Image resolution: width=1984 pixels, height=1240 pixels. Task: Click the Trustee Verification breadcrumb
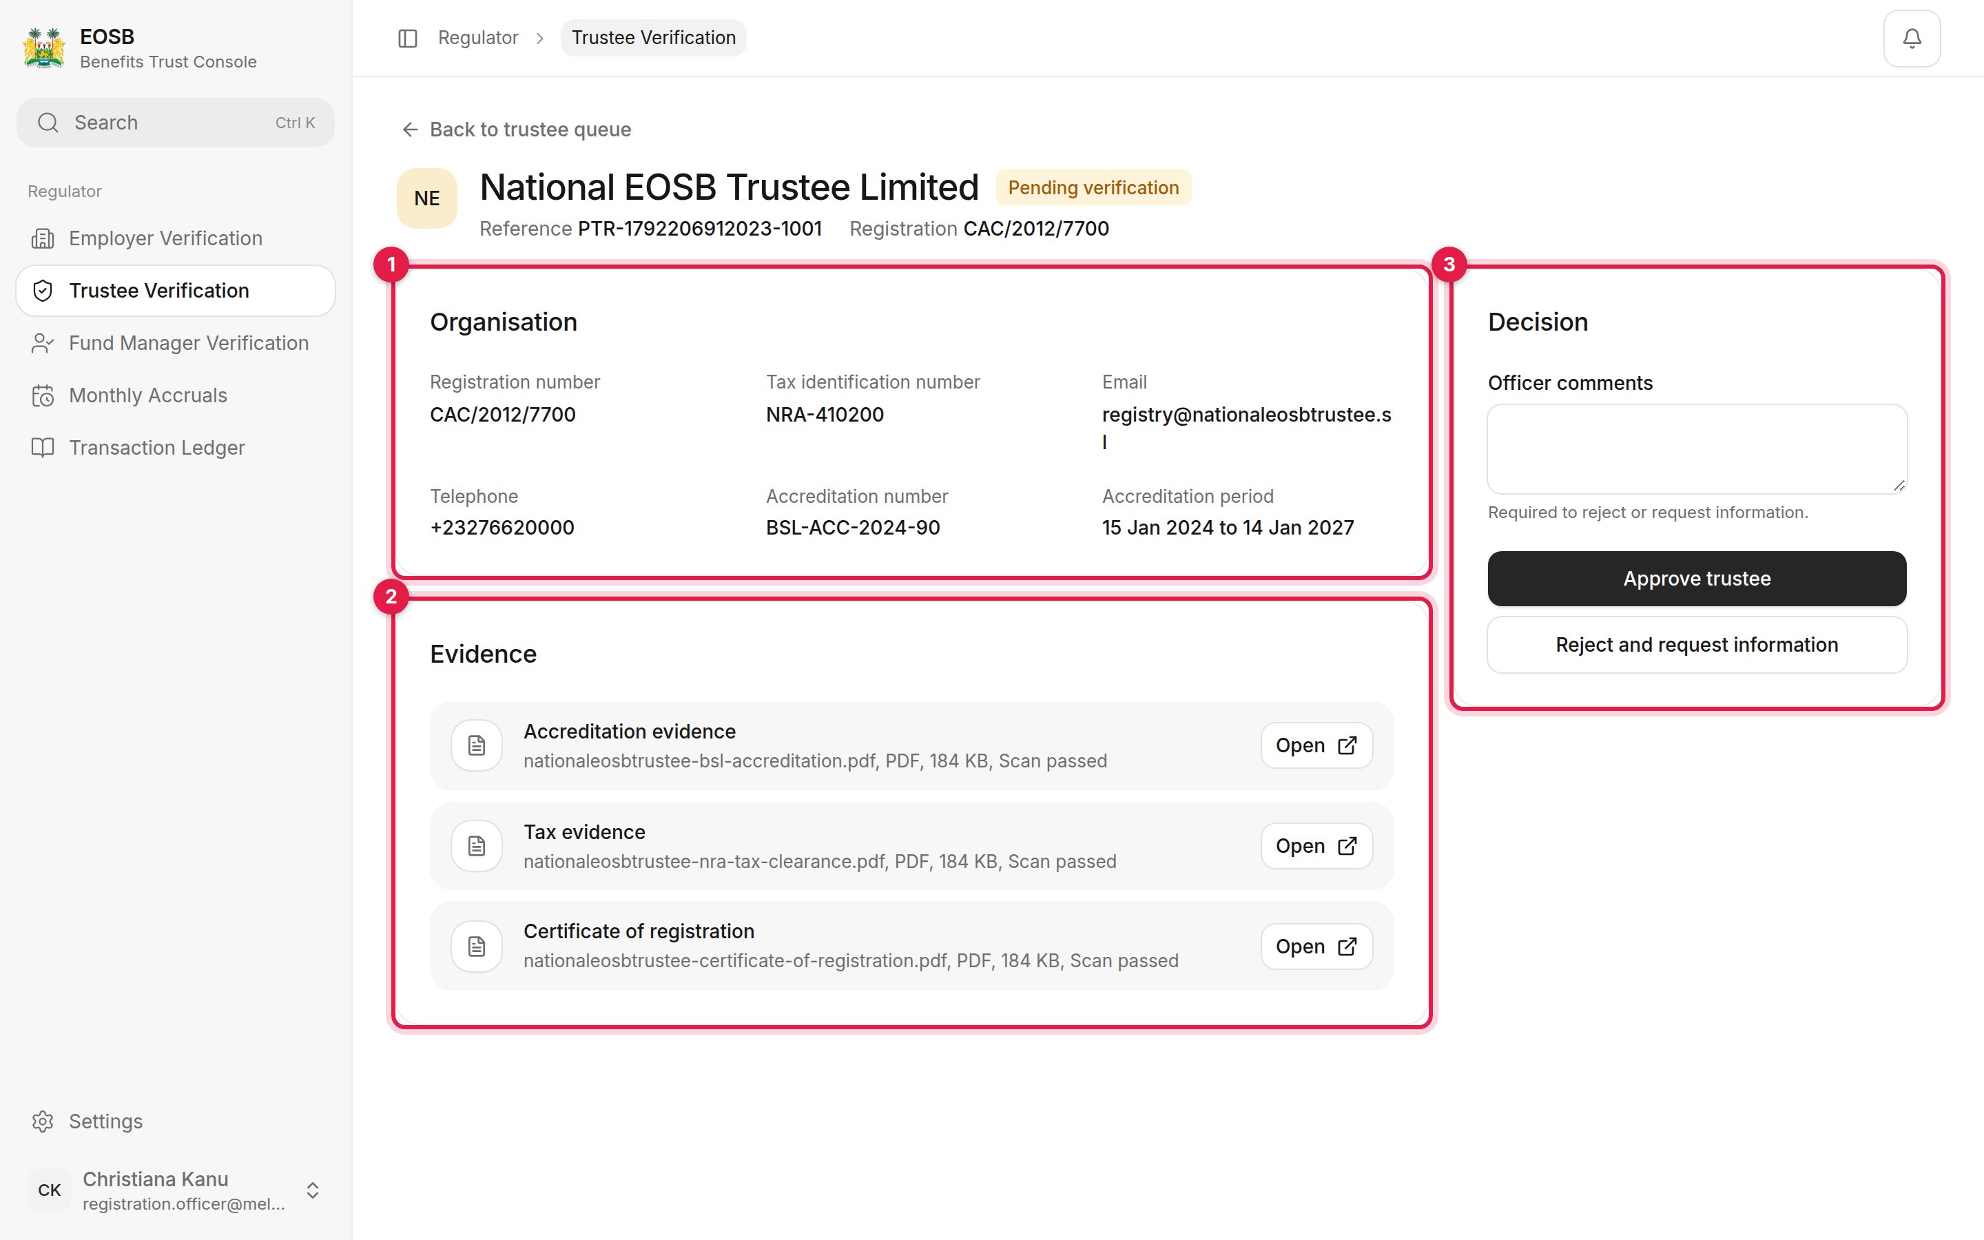click(x=653, y=38)
